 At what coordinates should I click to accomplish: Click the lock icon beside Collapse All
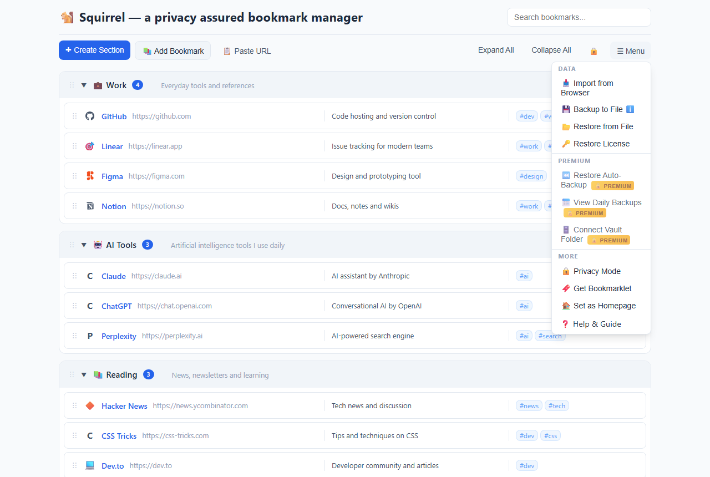tap(594, 50)
